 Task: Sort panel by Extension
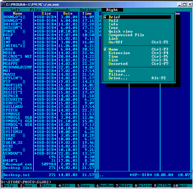tap(137, 53)
